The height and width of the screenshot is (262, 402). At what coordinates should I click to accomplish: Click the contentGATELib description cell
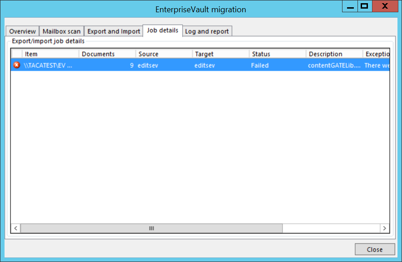334,65
